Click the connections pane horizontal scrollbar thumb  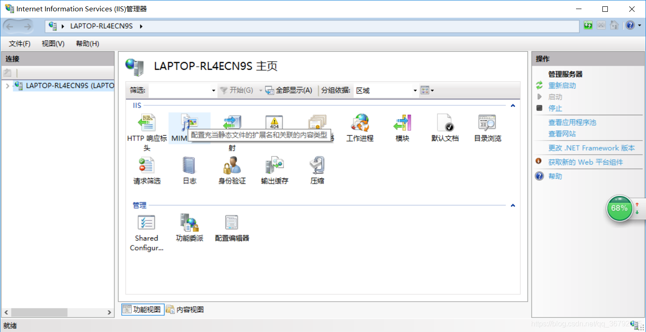tap(39, 312)
